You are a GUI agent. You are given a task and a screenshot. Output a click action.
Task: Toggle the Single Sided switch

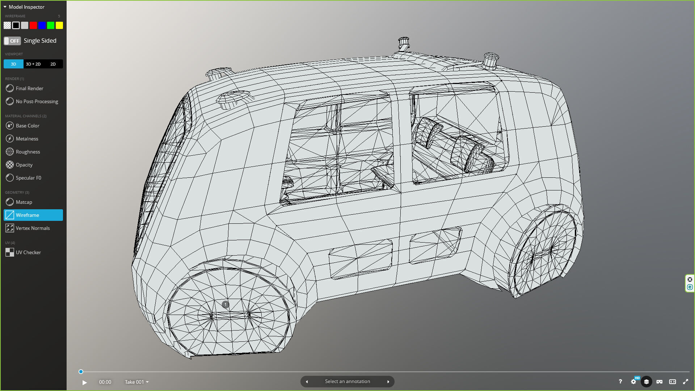point(12,41)
